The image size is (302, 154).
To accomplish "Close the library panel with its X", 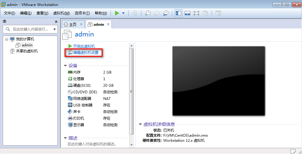I will coord(56,22).
